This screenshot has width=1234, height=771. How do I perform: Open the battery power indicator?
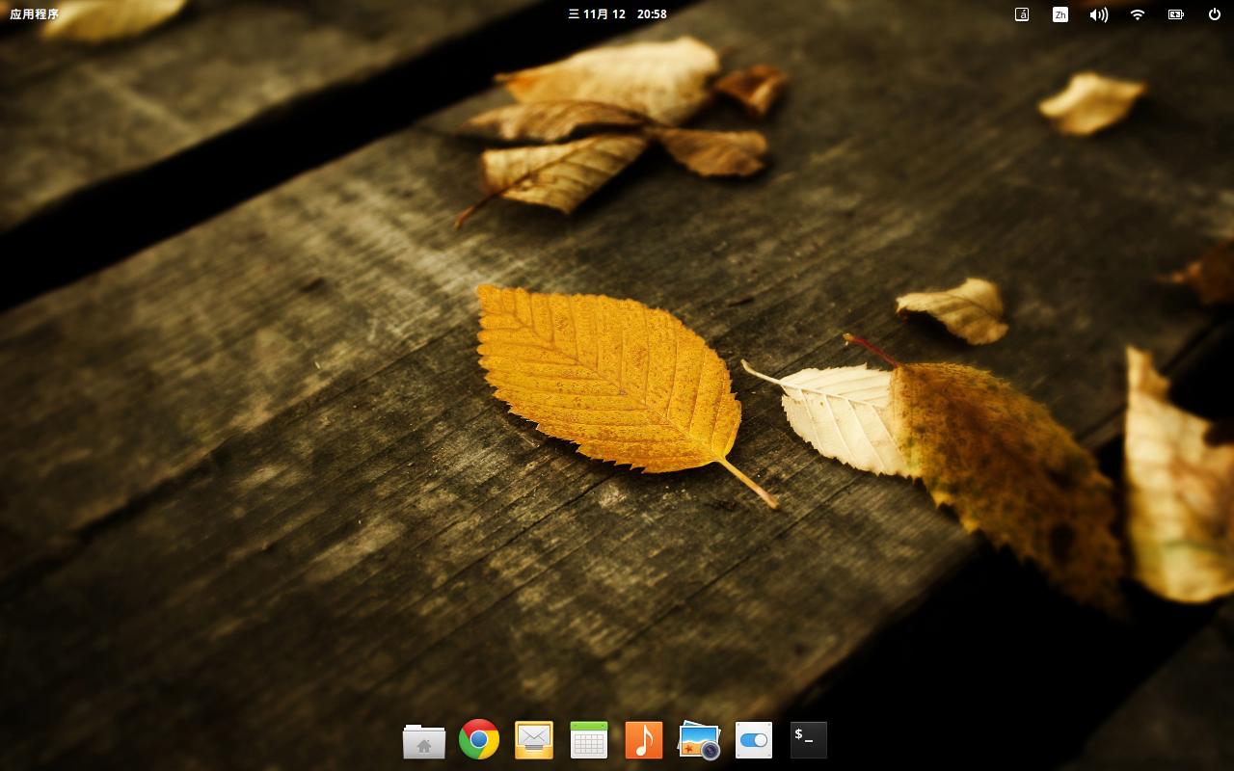(1176, 14)
